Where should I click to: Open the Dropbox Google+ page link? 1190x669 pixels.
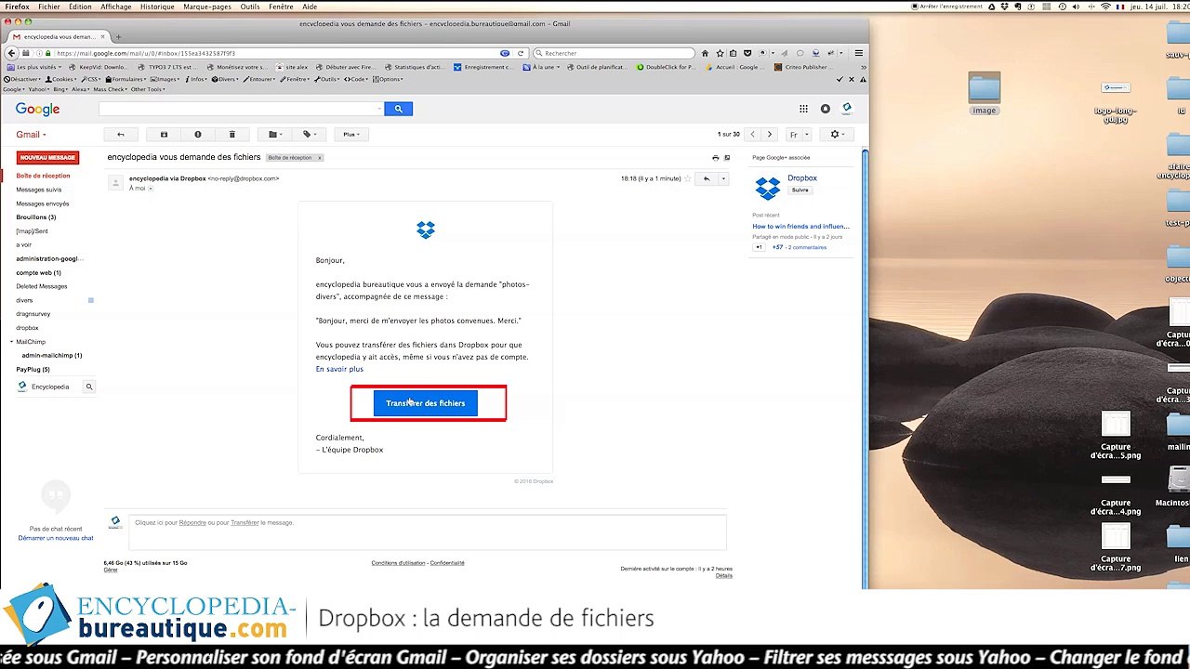[802, 178]
